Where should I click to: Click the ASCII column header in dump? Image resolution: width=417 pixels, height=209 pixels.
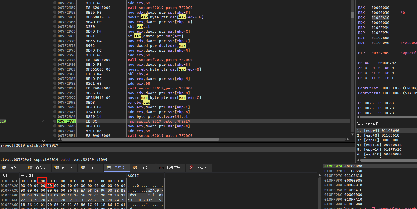click(x=133, y=176)
